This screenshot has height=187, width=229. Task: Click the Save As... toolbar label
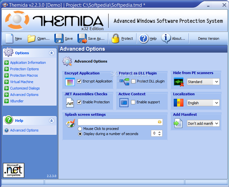(x=96, y=38)
